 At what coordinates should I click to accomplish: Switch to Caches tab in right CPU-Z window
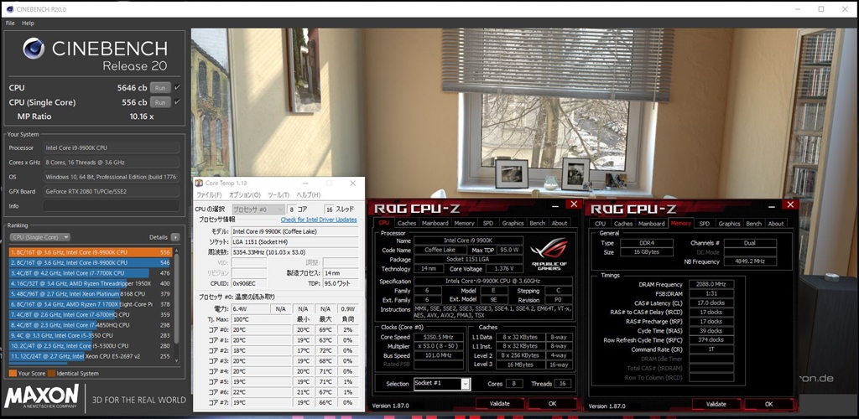point(623,223)
